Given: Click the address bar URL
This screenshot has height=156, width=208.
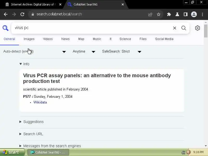Looking at the screenshot, I should click(x=59, y=14).
